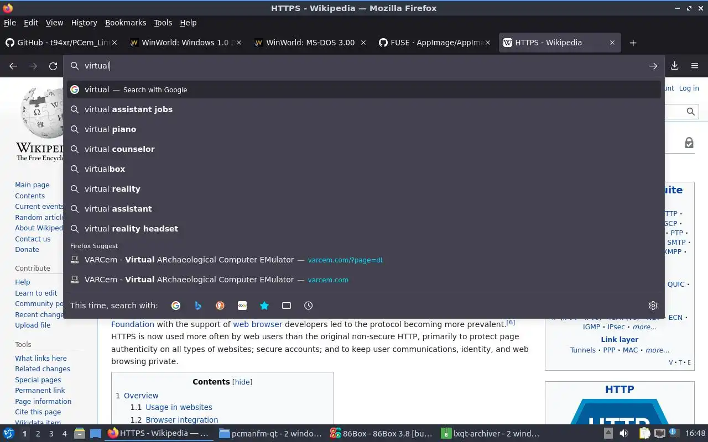This screenshot has height=442, width=708.
Task: Open VARCem suggestion with varcem.com/?page=dl
Action: pyautogui.click(x=364, y=260)
